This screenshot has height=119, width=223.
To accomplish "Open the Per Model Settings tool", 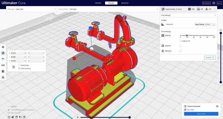I will tap(3, 71).
